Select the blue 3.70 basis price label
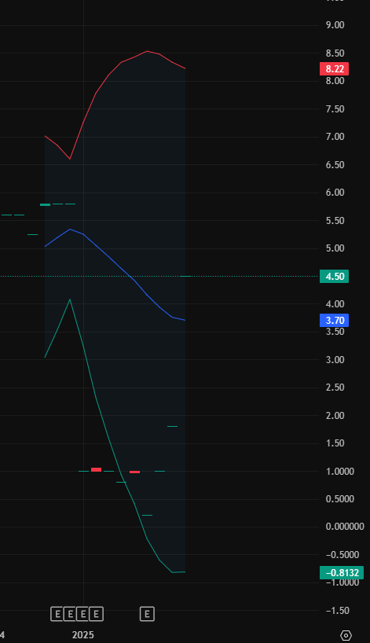This screenshot has width=370, height=643. coord(334,320)
